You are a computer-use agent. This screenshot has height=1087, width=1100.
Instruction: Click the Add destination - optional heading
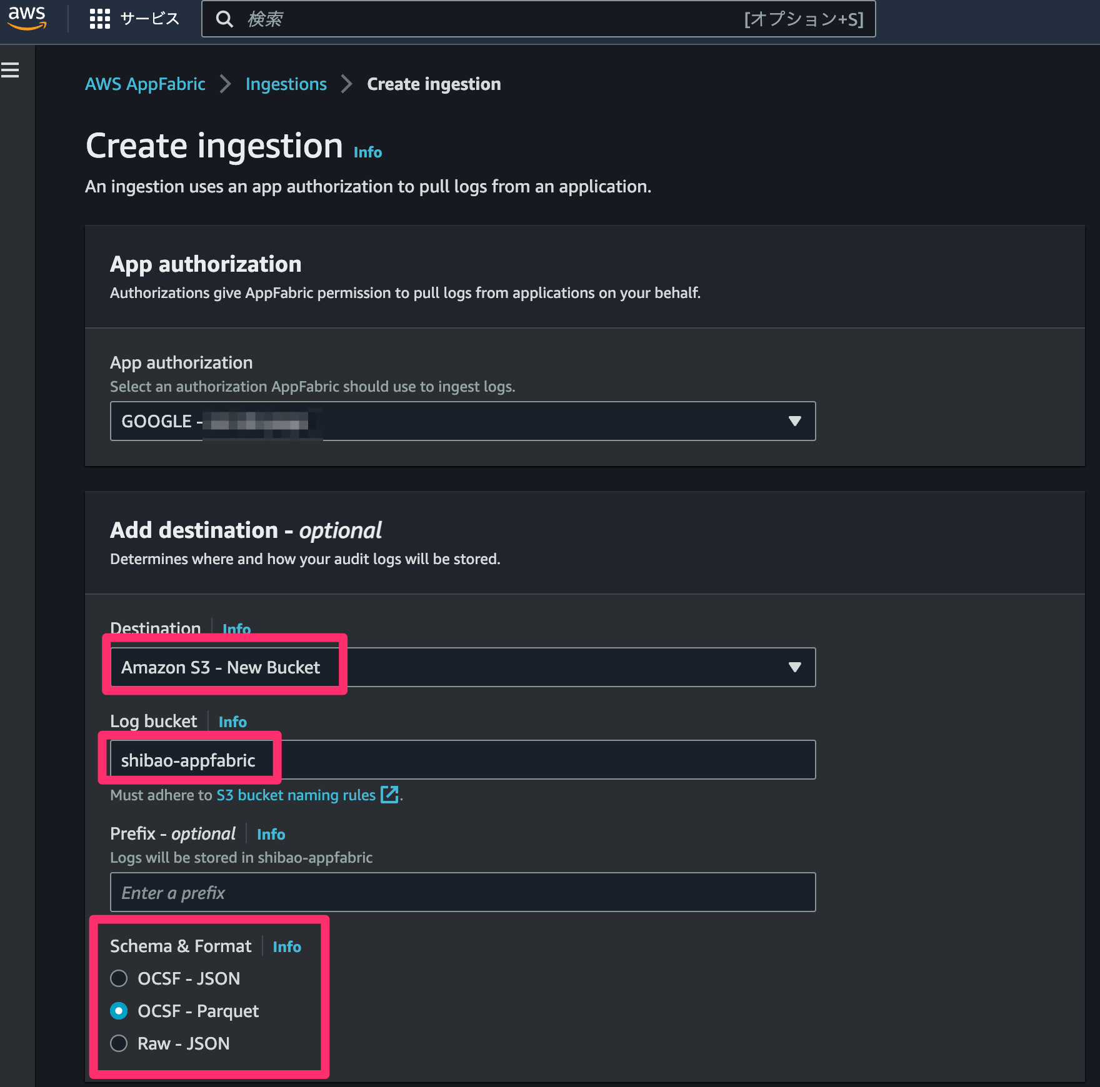coord(246,530)
